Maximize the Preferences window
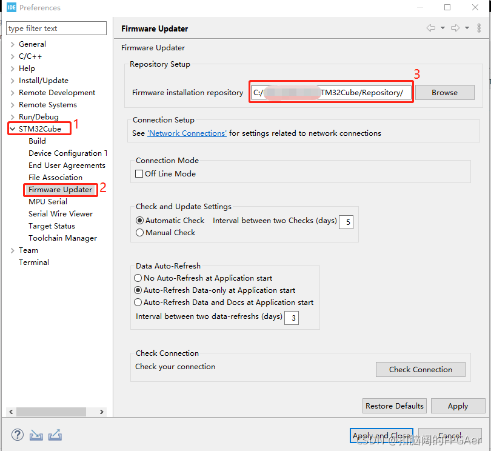The width and height of the screenshot is (491, 451). point(447,7)
